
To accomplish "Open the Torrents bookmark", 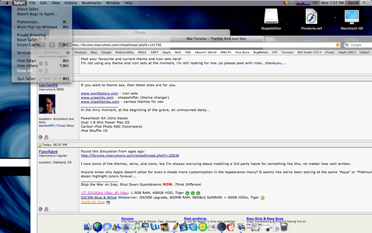I will click(x=287, y=52).
